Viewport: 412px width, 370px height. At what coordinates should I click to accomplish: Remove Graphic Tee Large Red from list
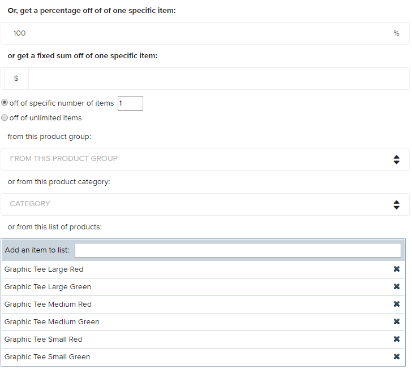point(397,269)
